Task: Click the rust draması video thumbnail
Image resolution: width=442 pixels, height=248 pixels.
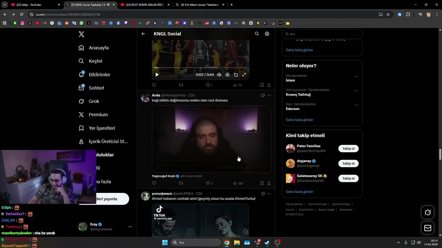Action: click(x=211, y=139)
